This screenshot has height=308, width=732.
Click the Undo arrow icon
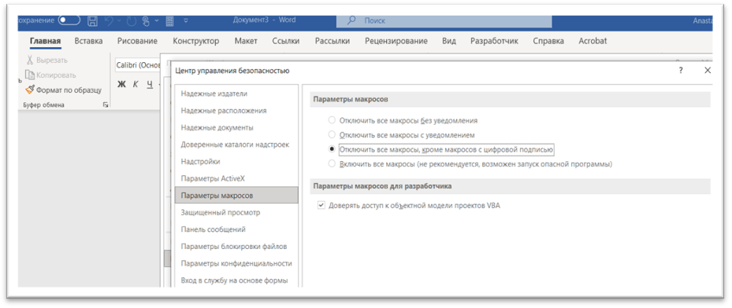pyautogui.click(x=108, y=21)
